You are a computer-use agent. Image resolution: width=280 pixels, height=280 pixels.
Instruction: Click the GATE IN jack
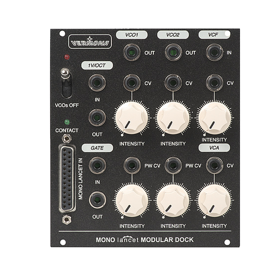coord(97,165)
